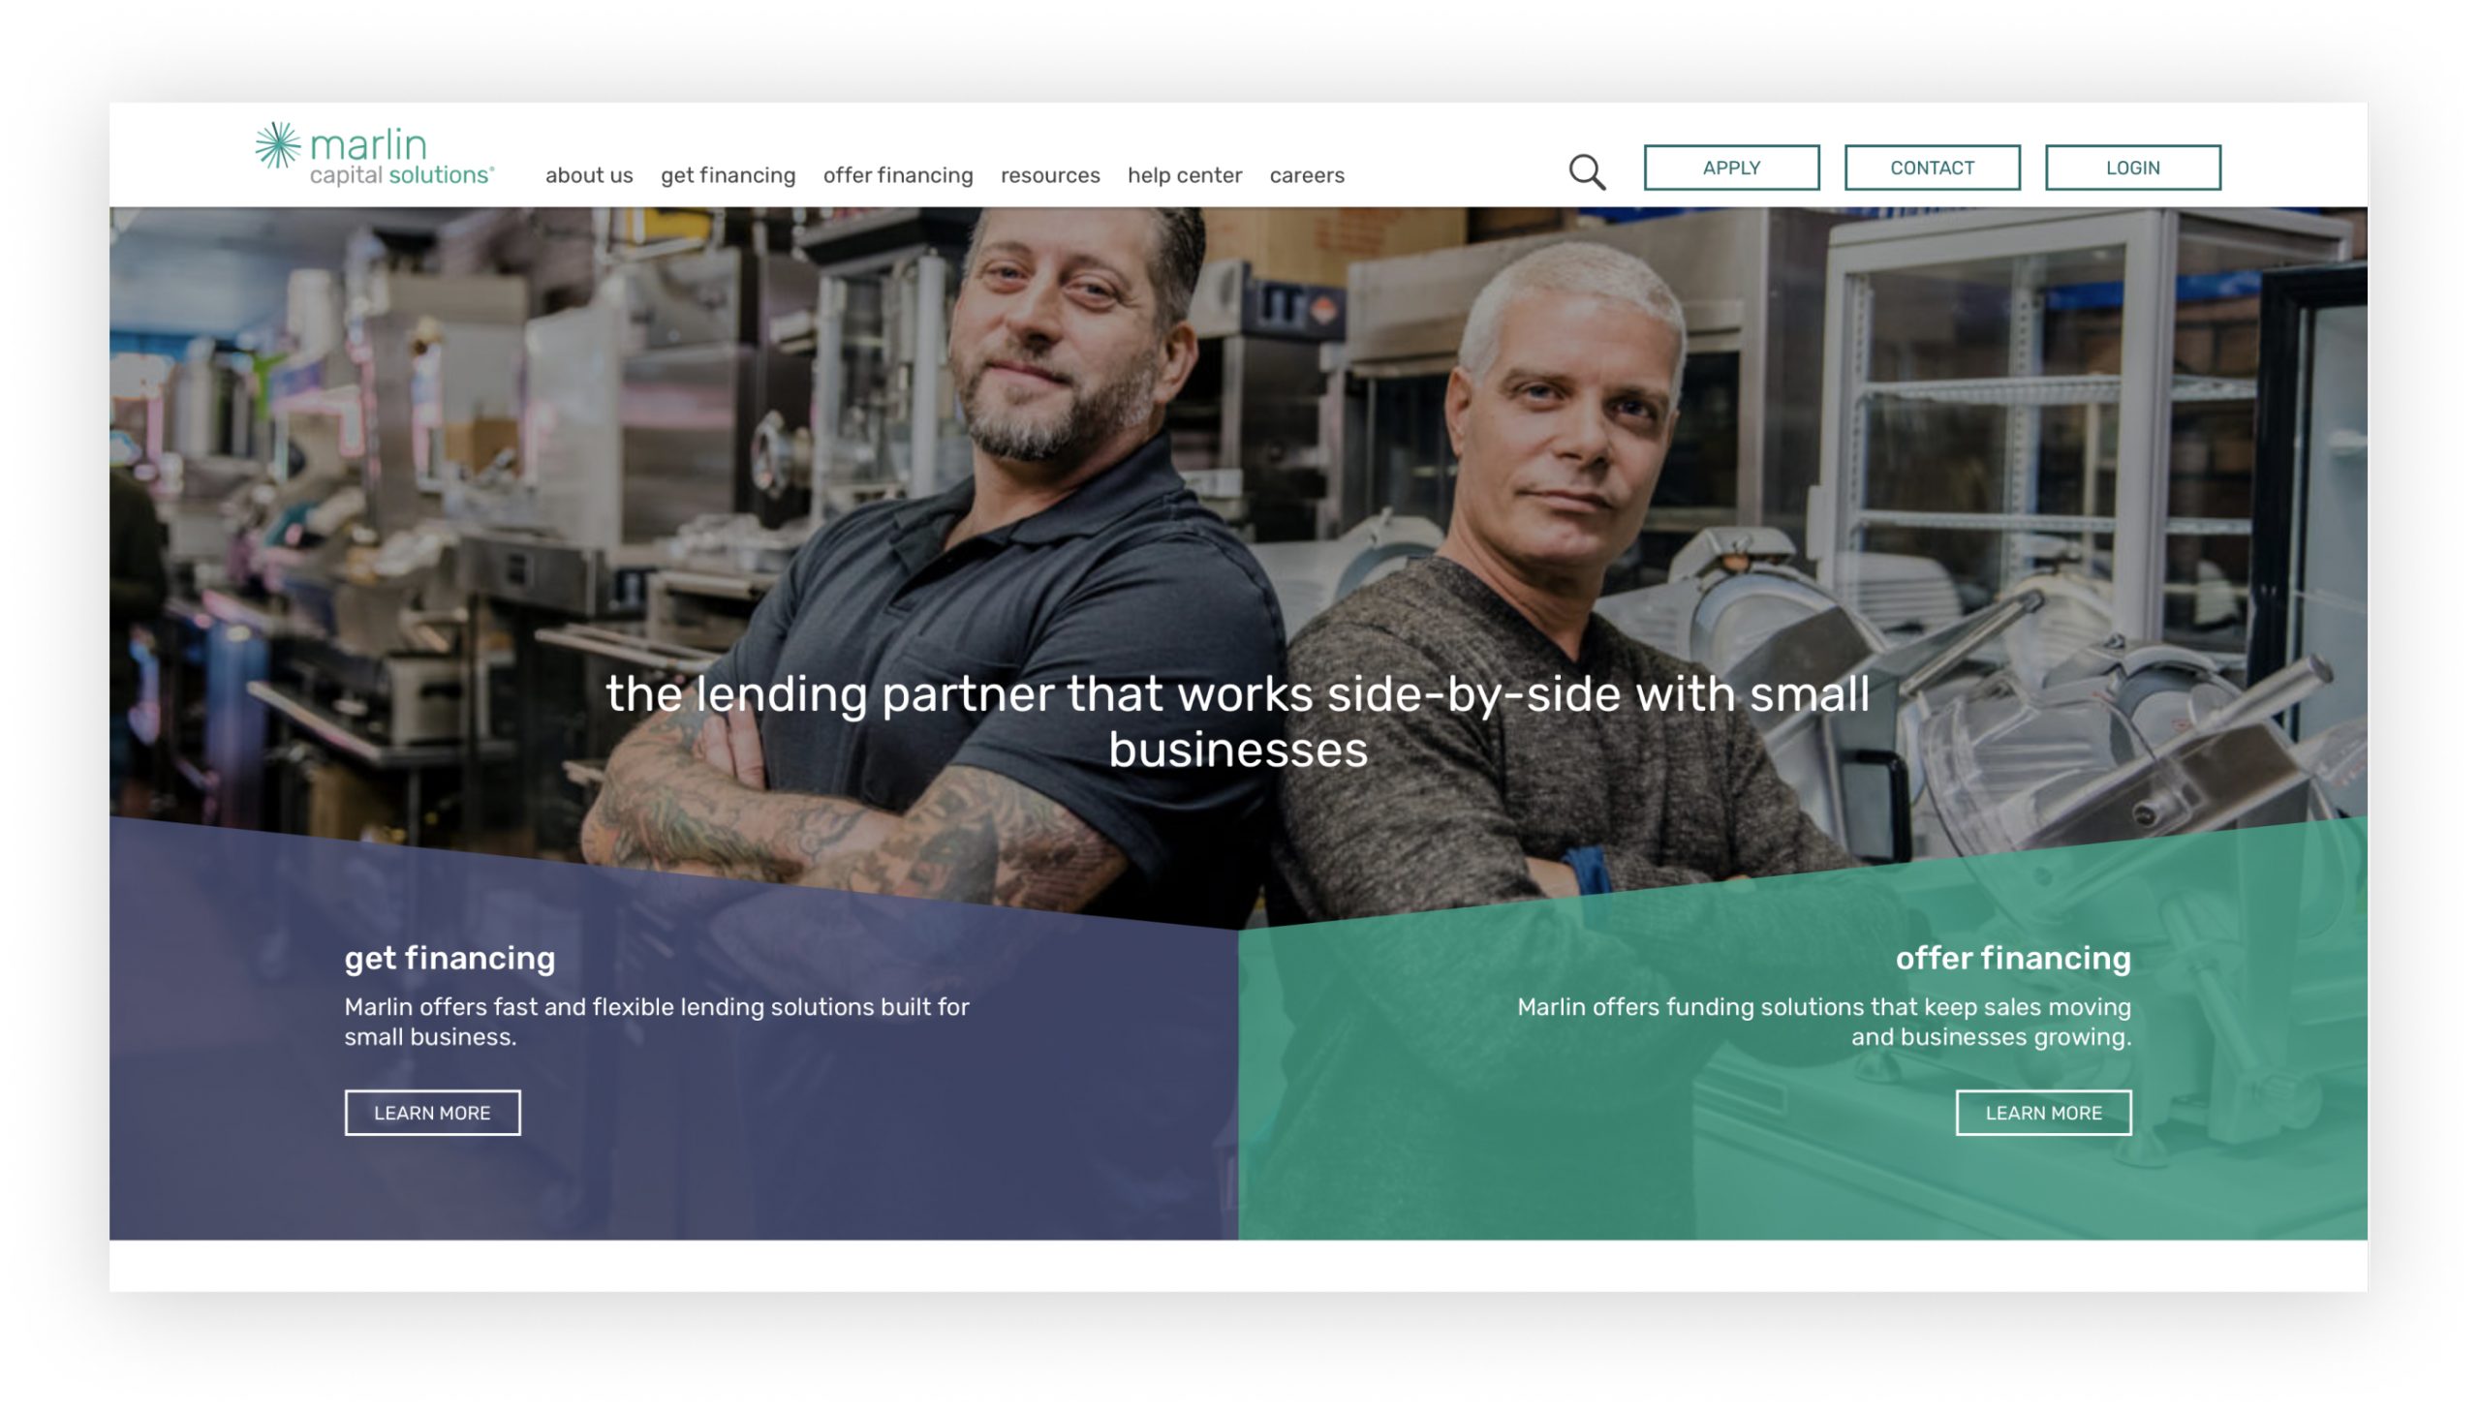This screenshot has height=1409, width=2480.
Task: Click LEARN MORE under offer financing
Action: coord(2043,1113)
